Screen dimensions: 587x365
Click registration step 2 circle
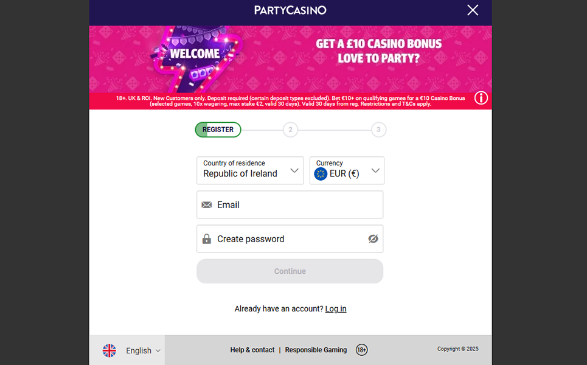pos(290,129)
